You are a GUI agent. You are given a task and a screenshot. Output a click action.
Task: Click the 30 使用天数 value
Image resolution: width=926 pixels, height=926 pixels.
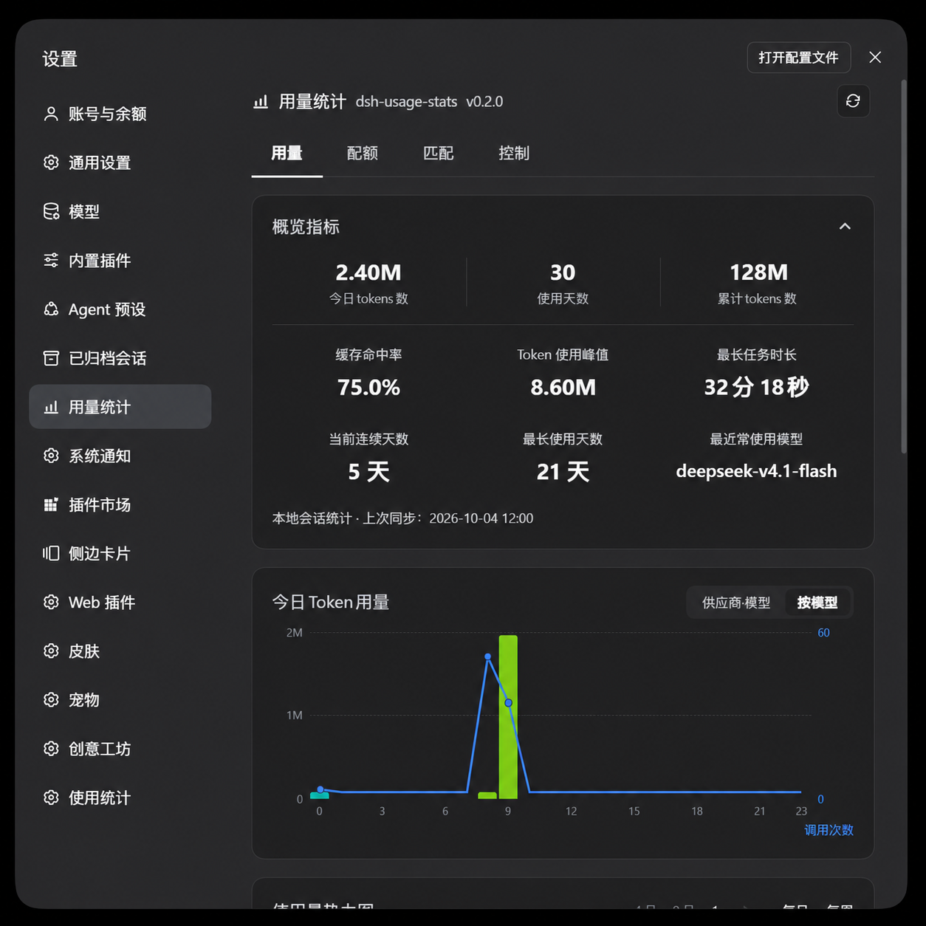pyautogui.click(x=563, y=272)
